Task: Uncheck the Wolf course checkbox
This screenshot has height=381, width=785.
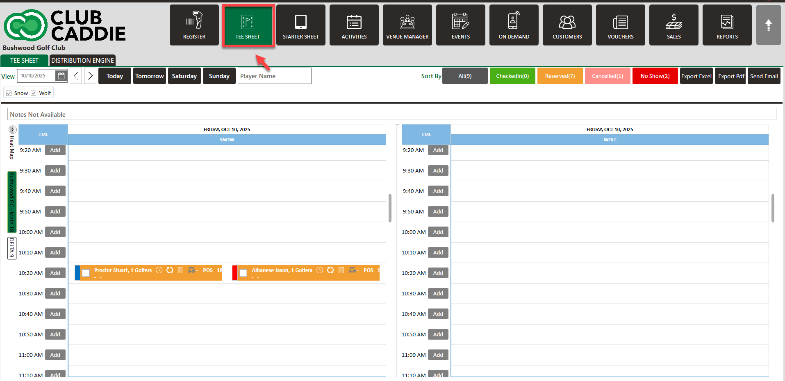Action: coord(34,93)
